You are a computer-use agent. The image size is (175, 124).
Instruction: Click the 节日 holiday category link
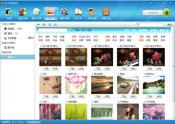96,37
